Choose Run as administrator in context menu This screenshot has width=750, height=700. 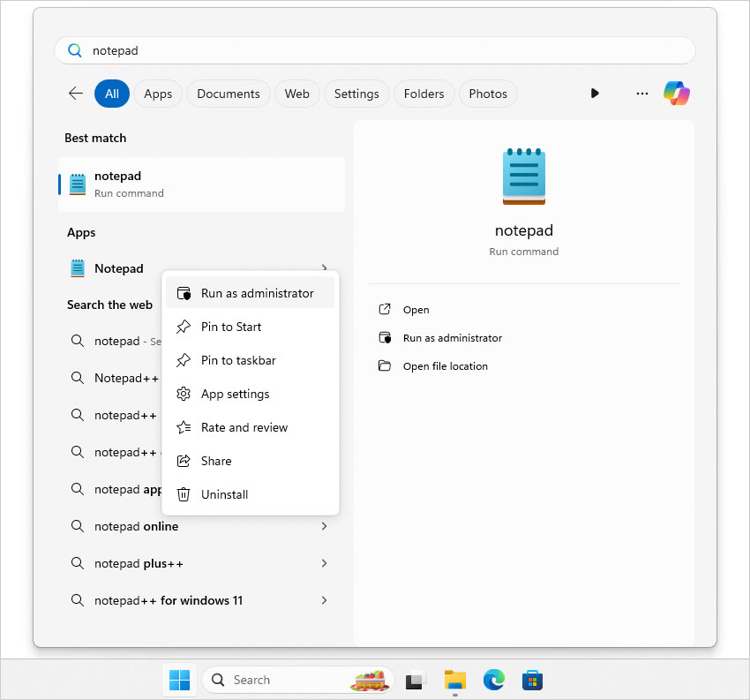[x=251, y=293]
